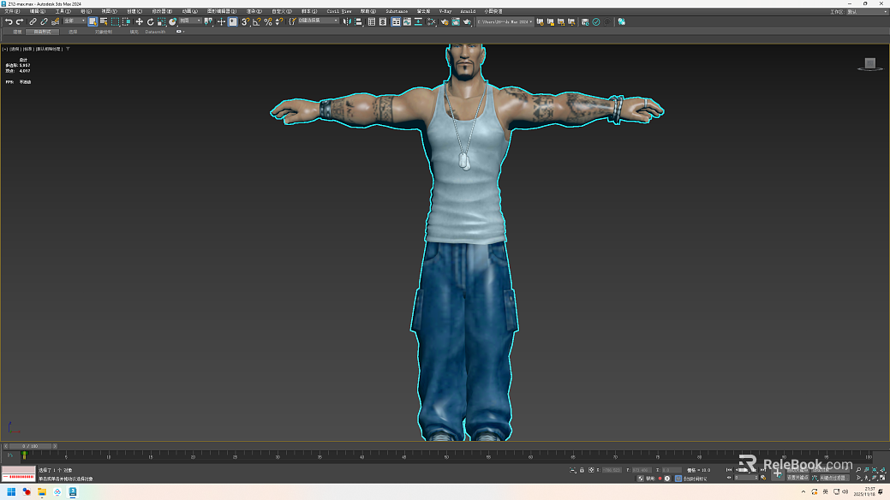Click the X coordinate field
The height and width of the screenshot is (500, 890).
612,470
